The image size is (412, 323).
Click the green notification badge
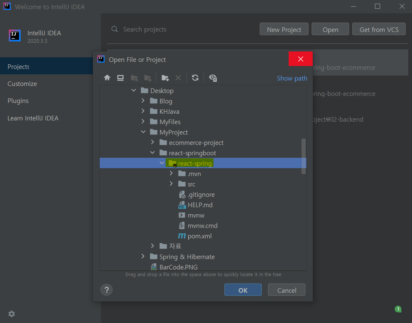click(398, 309)
